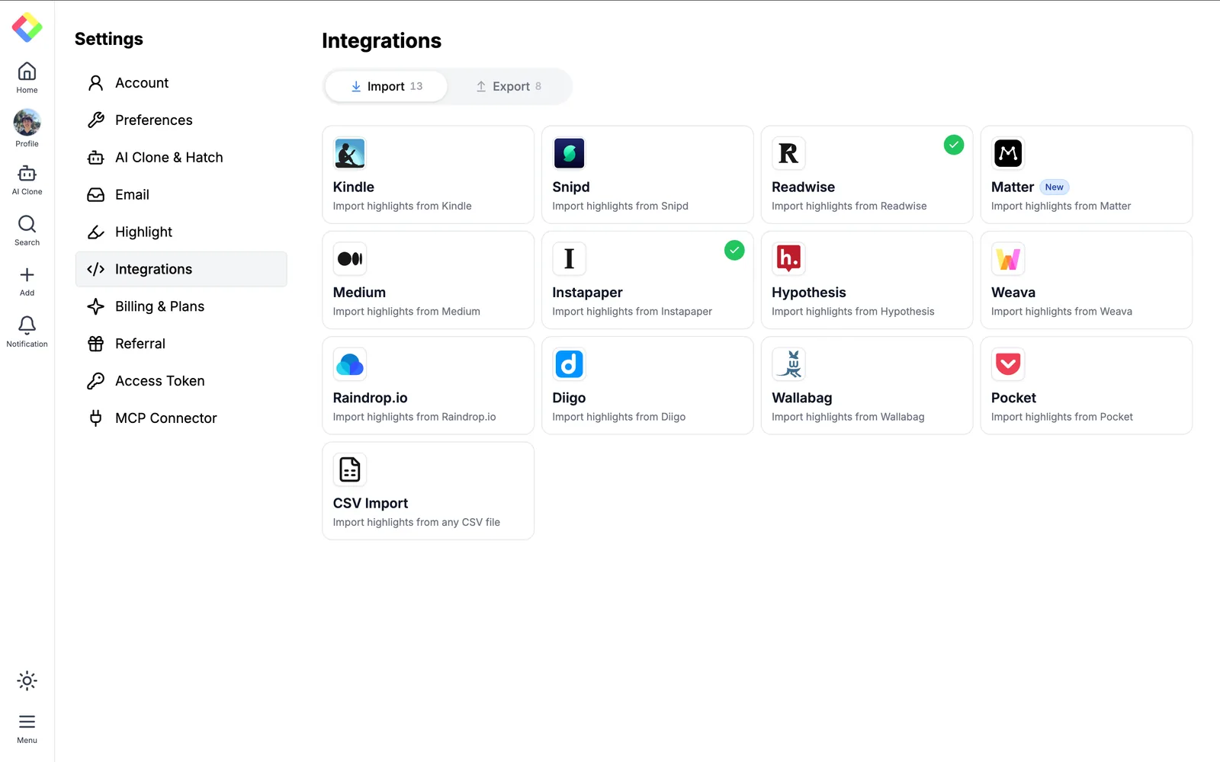Viewport: 1220px width, 762px height.
Task: Click the Medium logo icon
Action: click(x=350, y=259)
